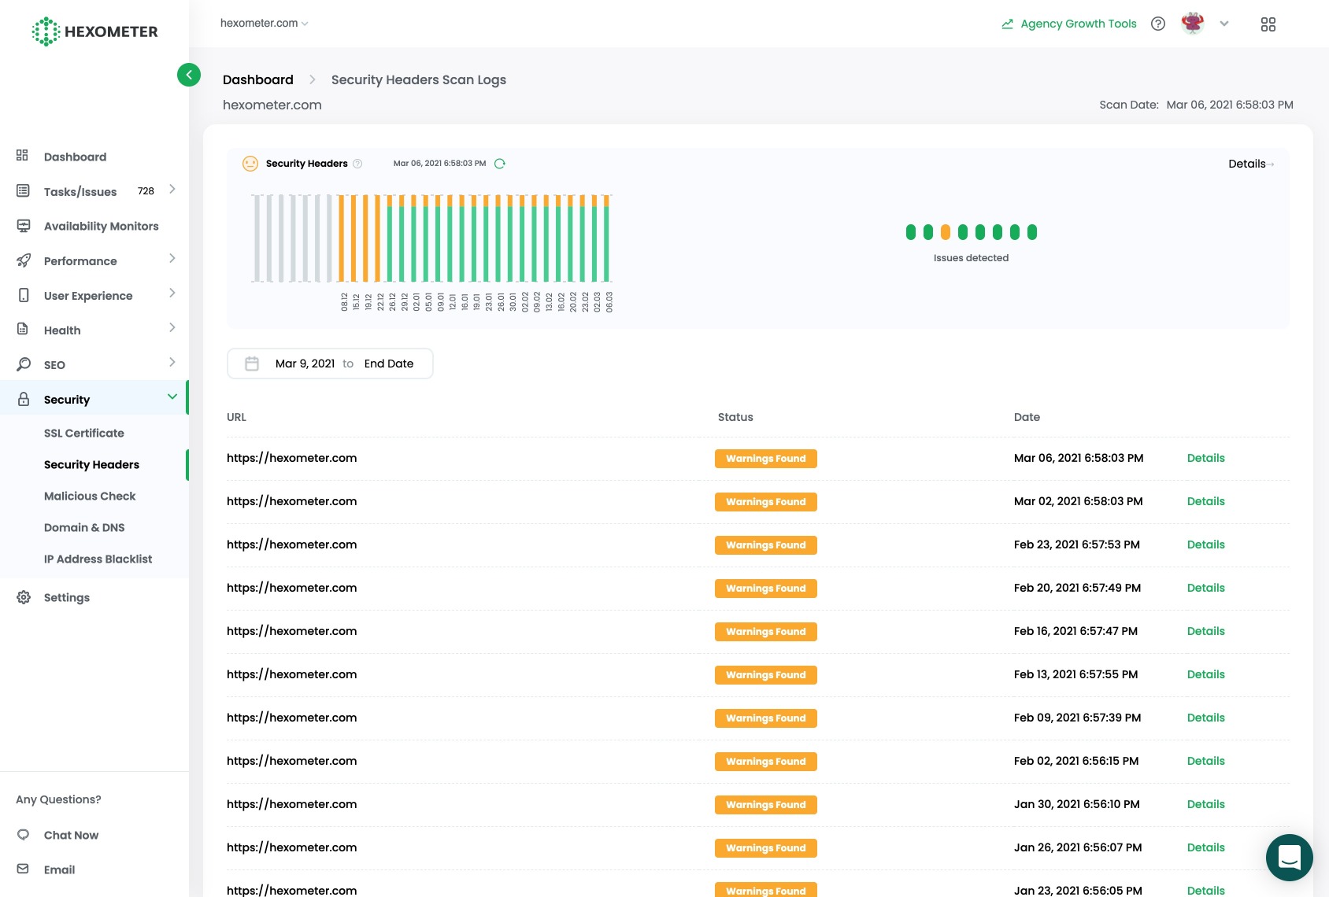This screenshot has width=1329, height=897.
Task: Select Security Headers menu item
Action: pos(91,464)
